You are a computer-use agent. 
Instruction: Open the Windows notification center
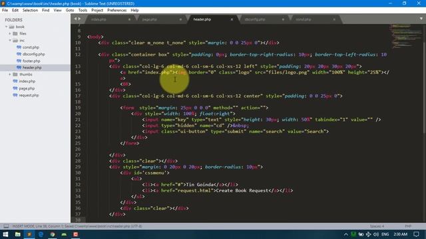coord(416,234)
